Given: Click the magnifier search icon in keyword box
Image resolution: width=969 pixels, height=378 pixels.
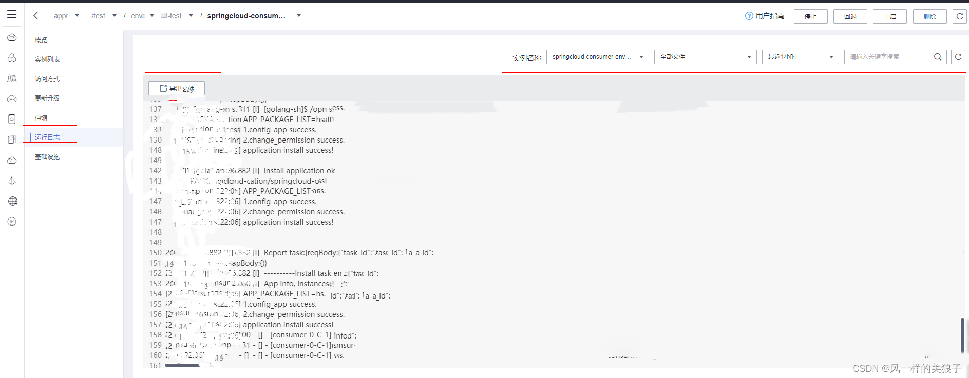Looking at the screenshot, I should click(938, 57).
